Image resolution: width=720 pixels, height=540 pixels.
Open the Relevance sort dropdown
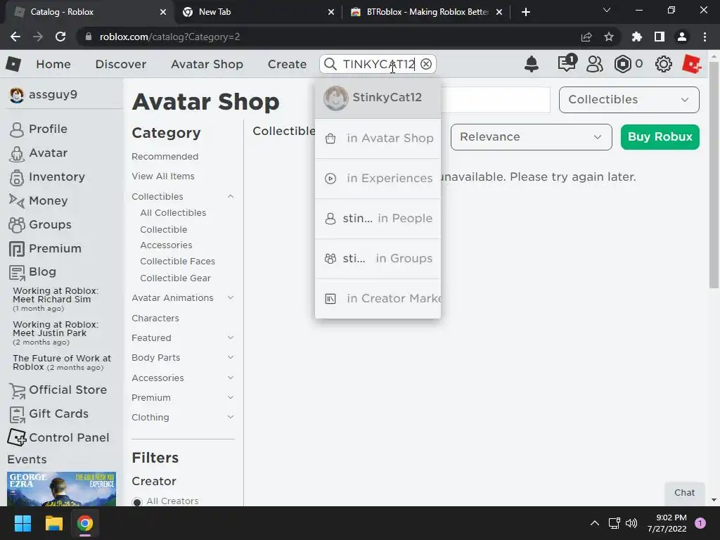tap(531, 137)
